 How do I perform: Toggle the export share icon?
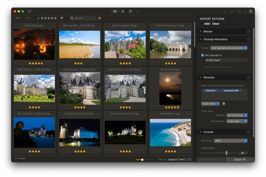tap(251, 12)
